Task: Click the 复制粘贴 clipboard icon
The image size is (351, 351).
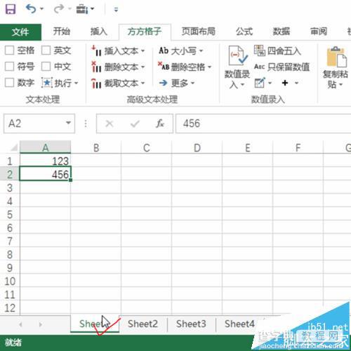Action: (336, 57)
